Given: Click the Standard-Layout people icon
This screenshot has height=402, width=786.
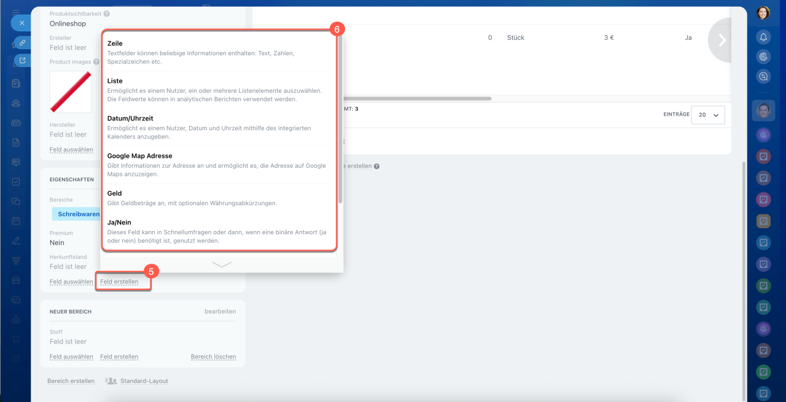Looking at the screenshot, I should coord(111,381).
